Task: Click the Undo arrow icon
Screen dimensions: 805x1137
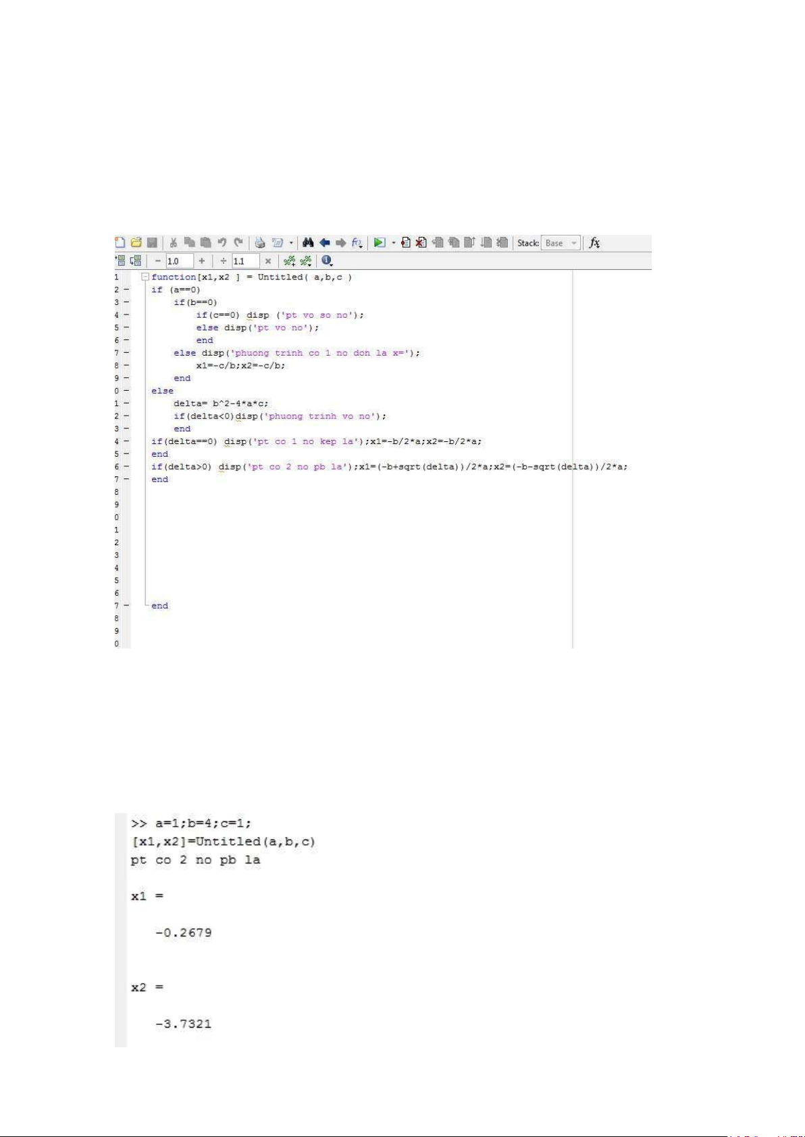Action: click(222, 243)
